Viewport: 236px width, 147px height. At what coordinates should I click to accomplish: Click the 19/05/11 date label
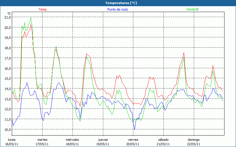pyautogui.click(x=102, y=144)
